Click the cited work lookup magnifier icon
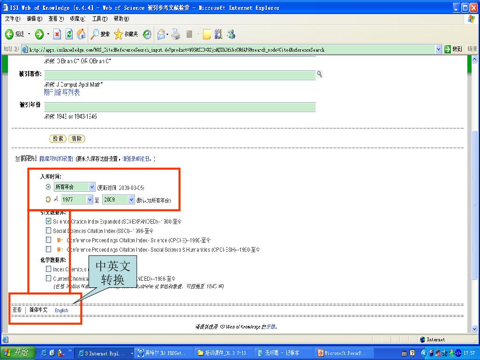 (319, 74)
